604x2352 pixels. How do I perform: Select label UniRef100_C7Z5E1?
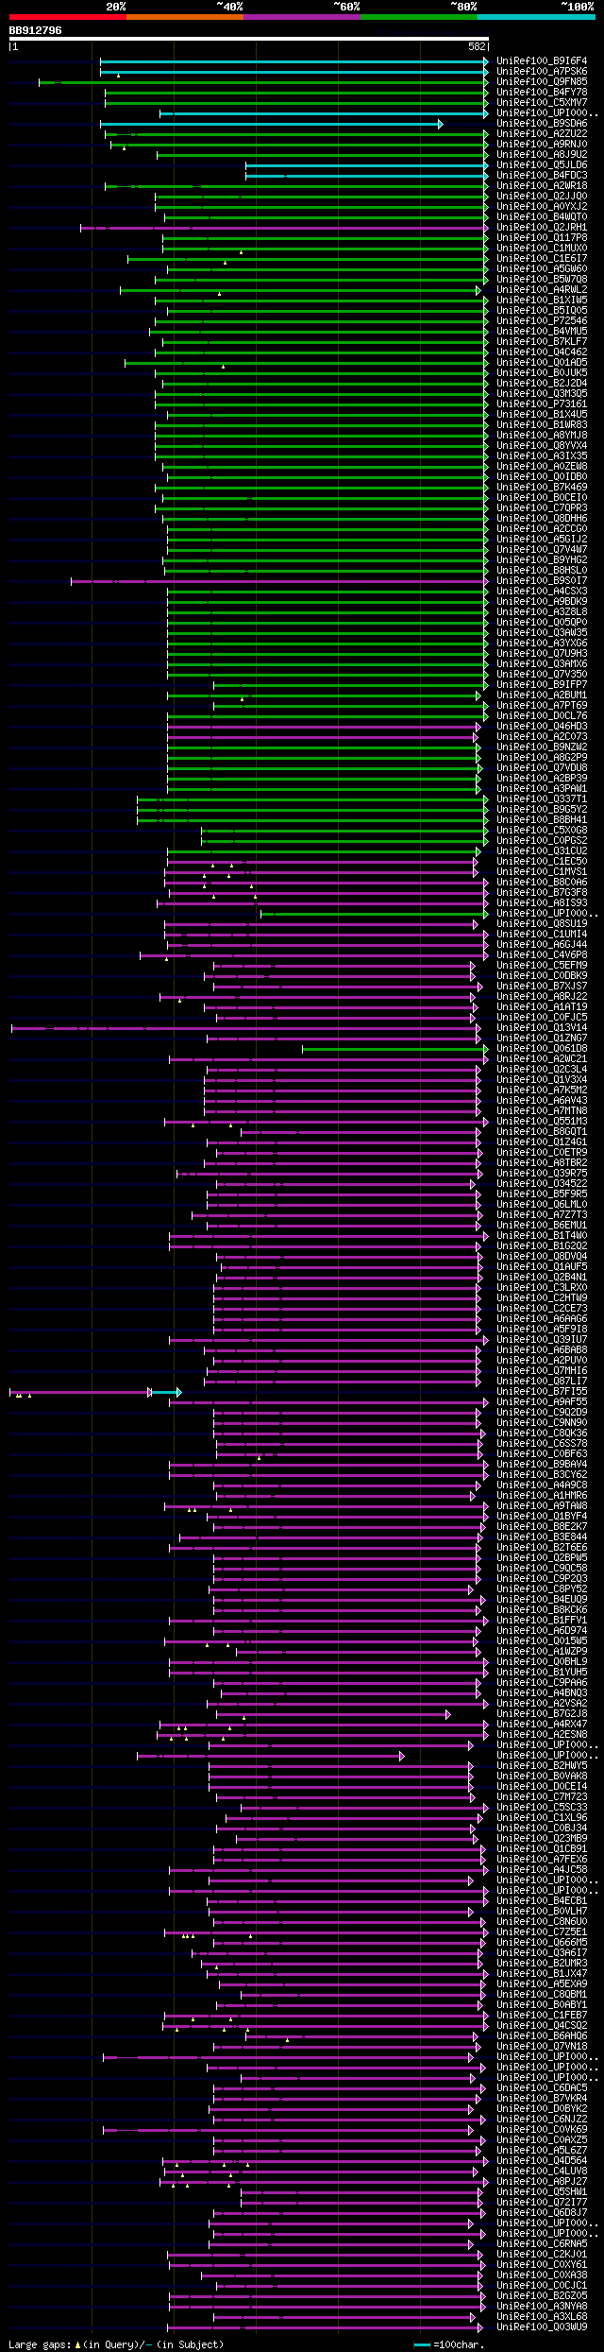click(542, 1932)
